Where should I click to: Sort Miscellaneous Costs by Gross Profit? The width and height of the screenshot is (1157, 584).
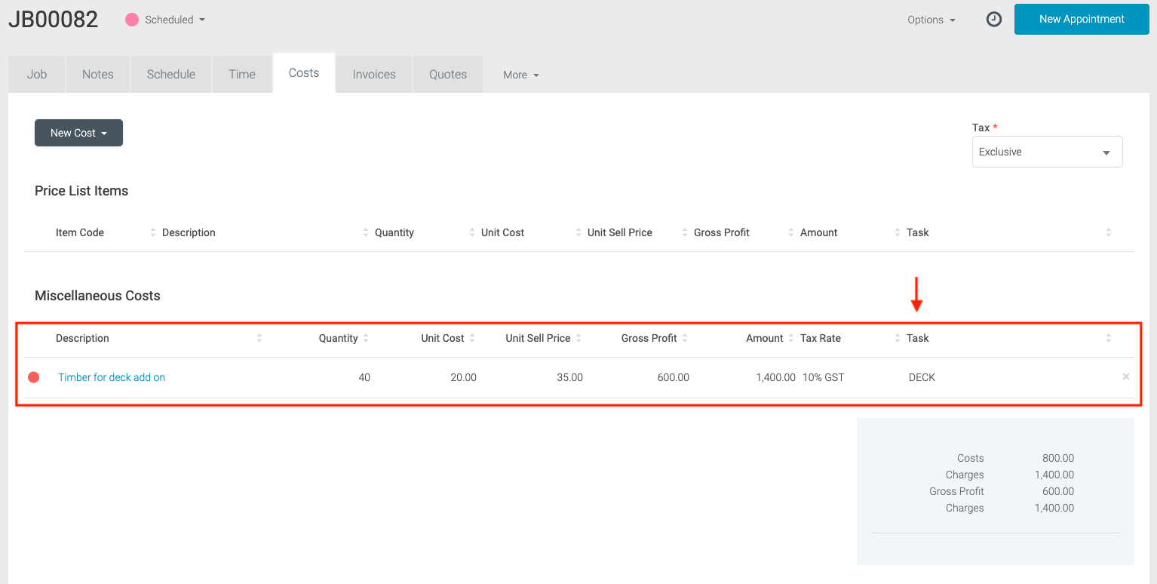coord(649,338)
